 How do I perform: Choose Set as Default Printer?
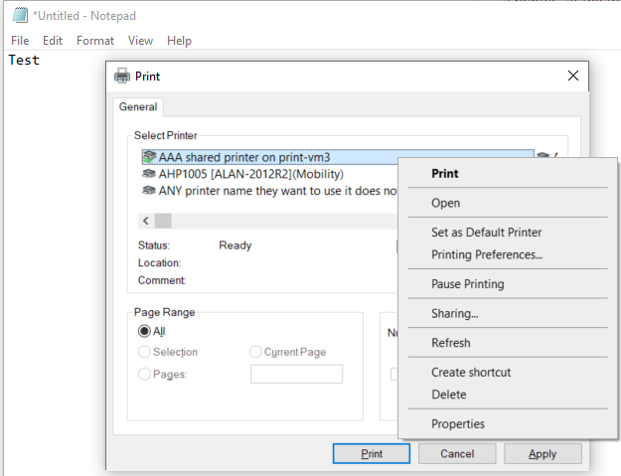(x=508, y=233)
